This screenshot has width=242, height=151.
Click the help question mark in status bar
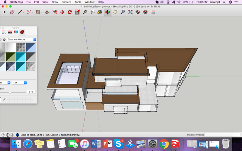tap(17, 135)
